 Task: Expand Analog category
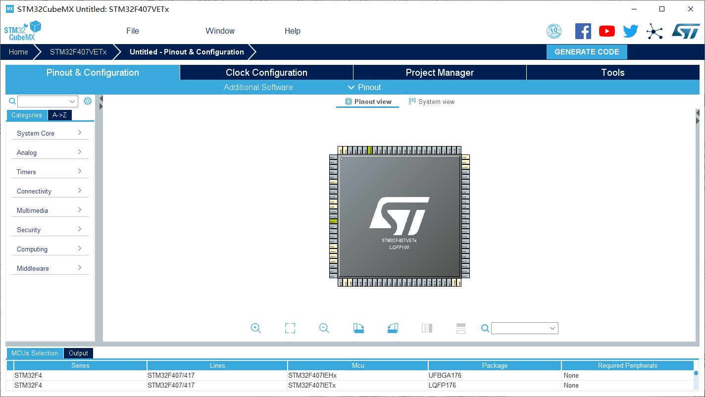(50, 152)
